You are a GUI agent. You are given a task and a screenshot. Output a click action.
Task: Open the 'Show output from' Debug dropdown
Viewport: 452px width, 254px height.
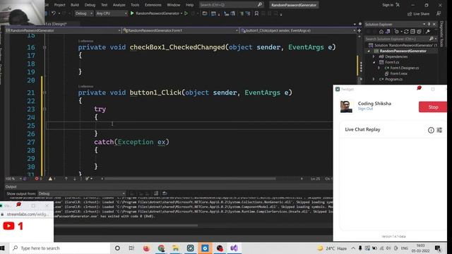[x=82, y=193]
